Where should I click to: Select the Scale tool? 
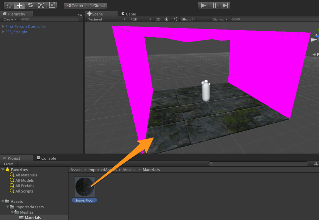pos(41,5)
